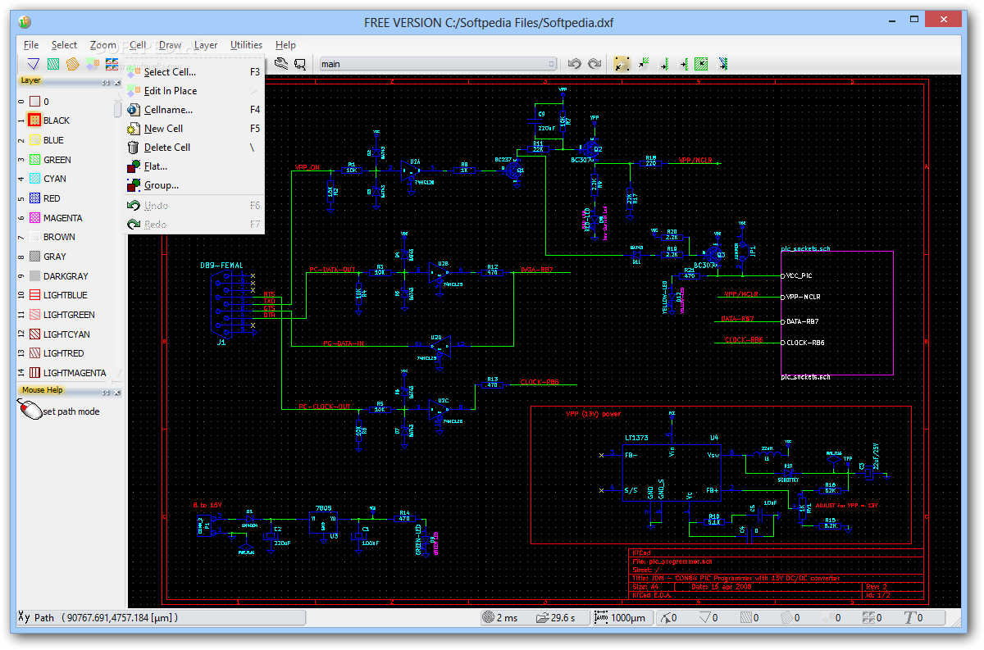Click the Layer list scrollbar thumb
The image size is (984, 650).
point(117,109)
